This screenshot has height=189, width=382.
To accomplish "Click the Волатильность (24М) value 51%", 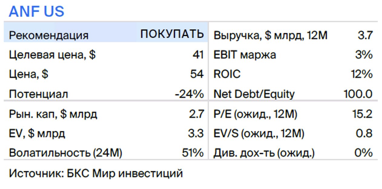I will point(193,153).
